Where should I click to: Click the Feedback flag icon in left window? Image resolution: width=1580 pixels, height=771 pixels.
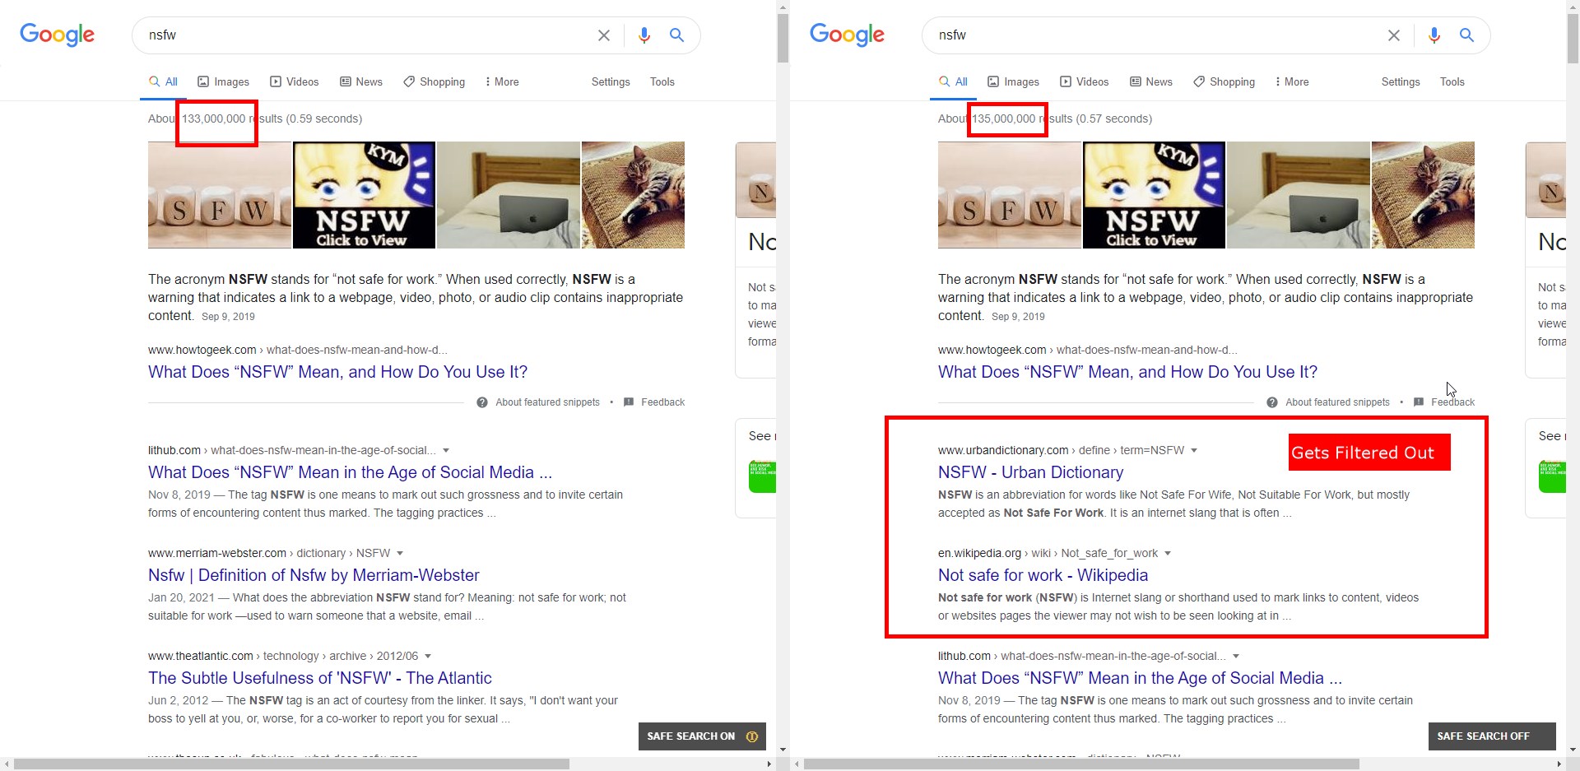pos(629,402)
